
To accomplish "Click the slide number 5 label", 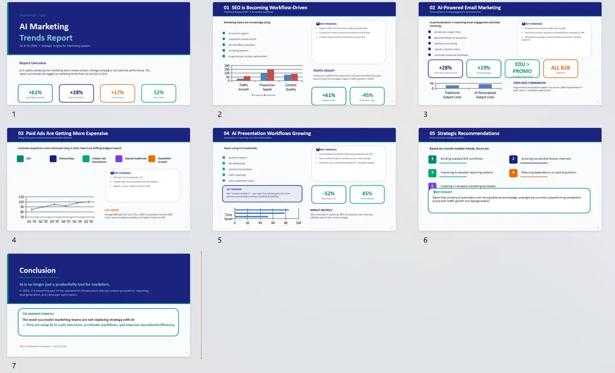I will pyautogui.click(x=220, y=240).
